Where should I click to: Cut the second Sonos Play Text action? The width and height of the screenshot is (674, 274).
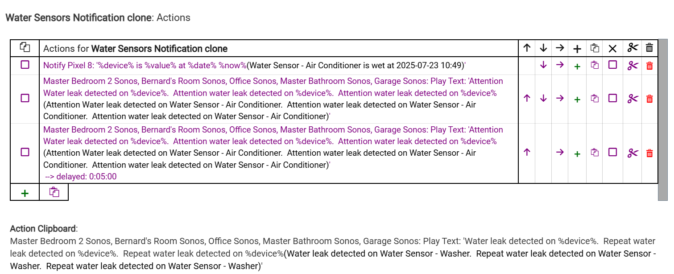[633, 99]
